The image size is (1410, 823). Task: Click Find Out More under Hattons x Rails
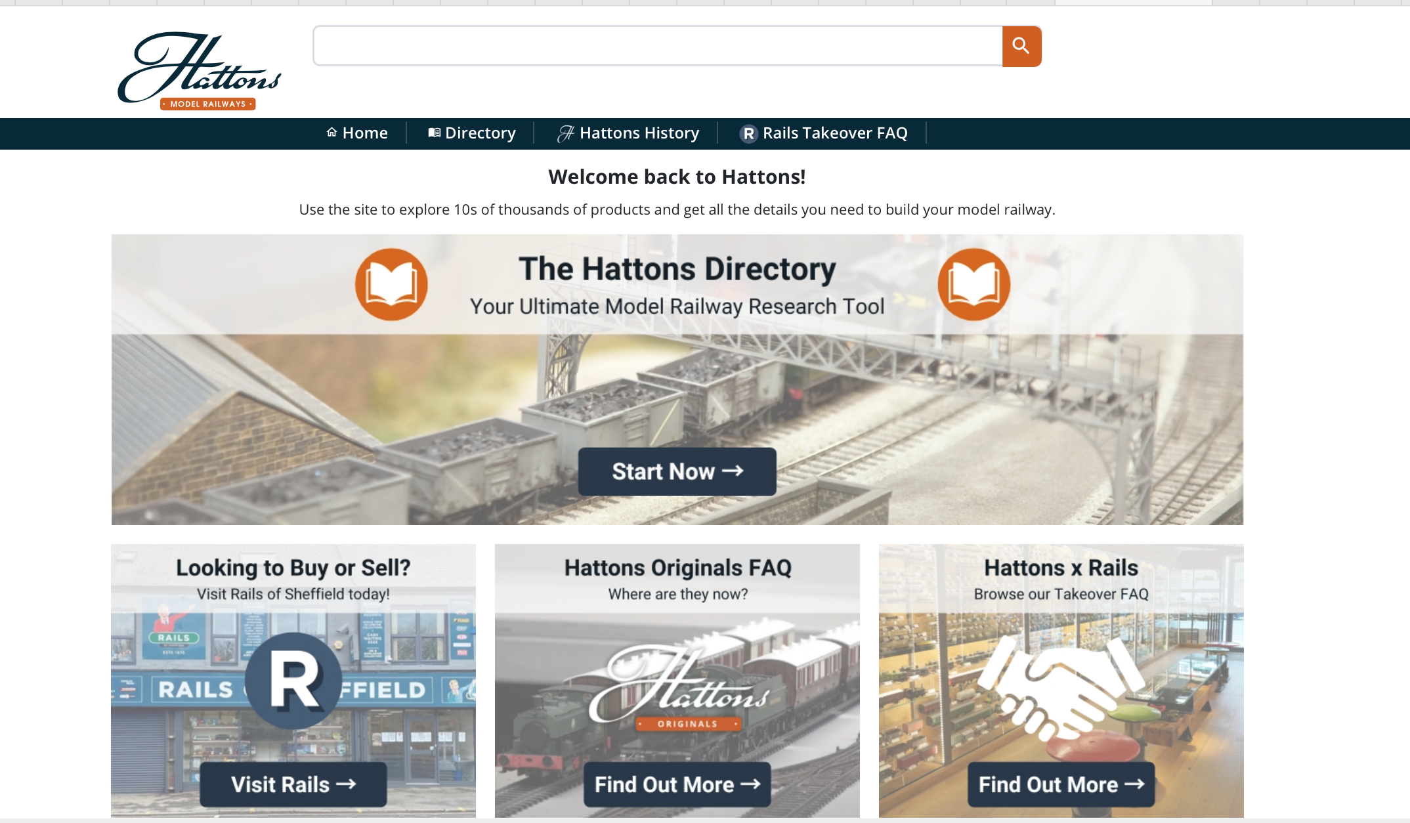click(1061, 784)
